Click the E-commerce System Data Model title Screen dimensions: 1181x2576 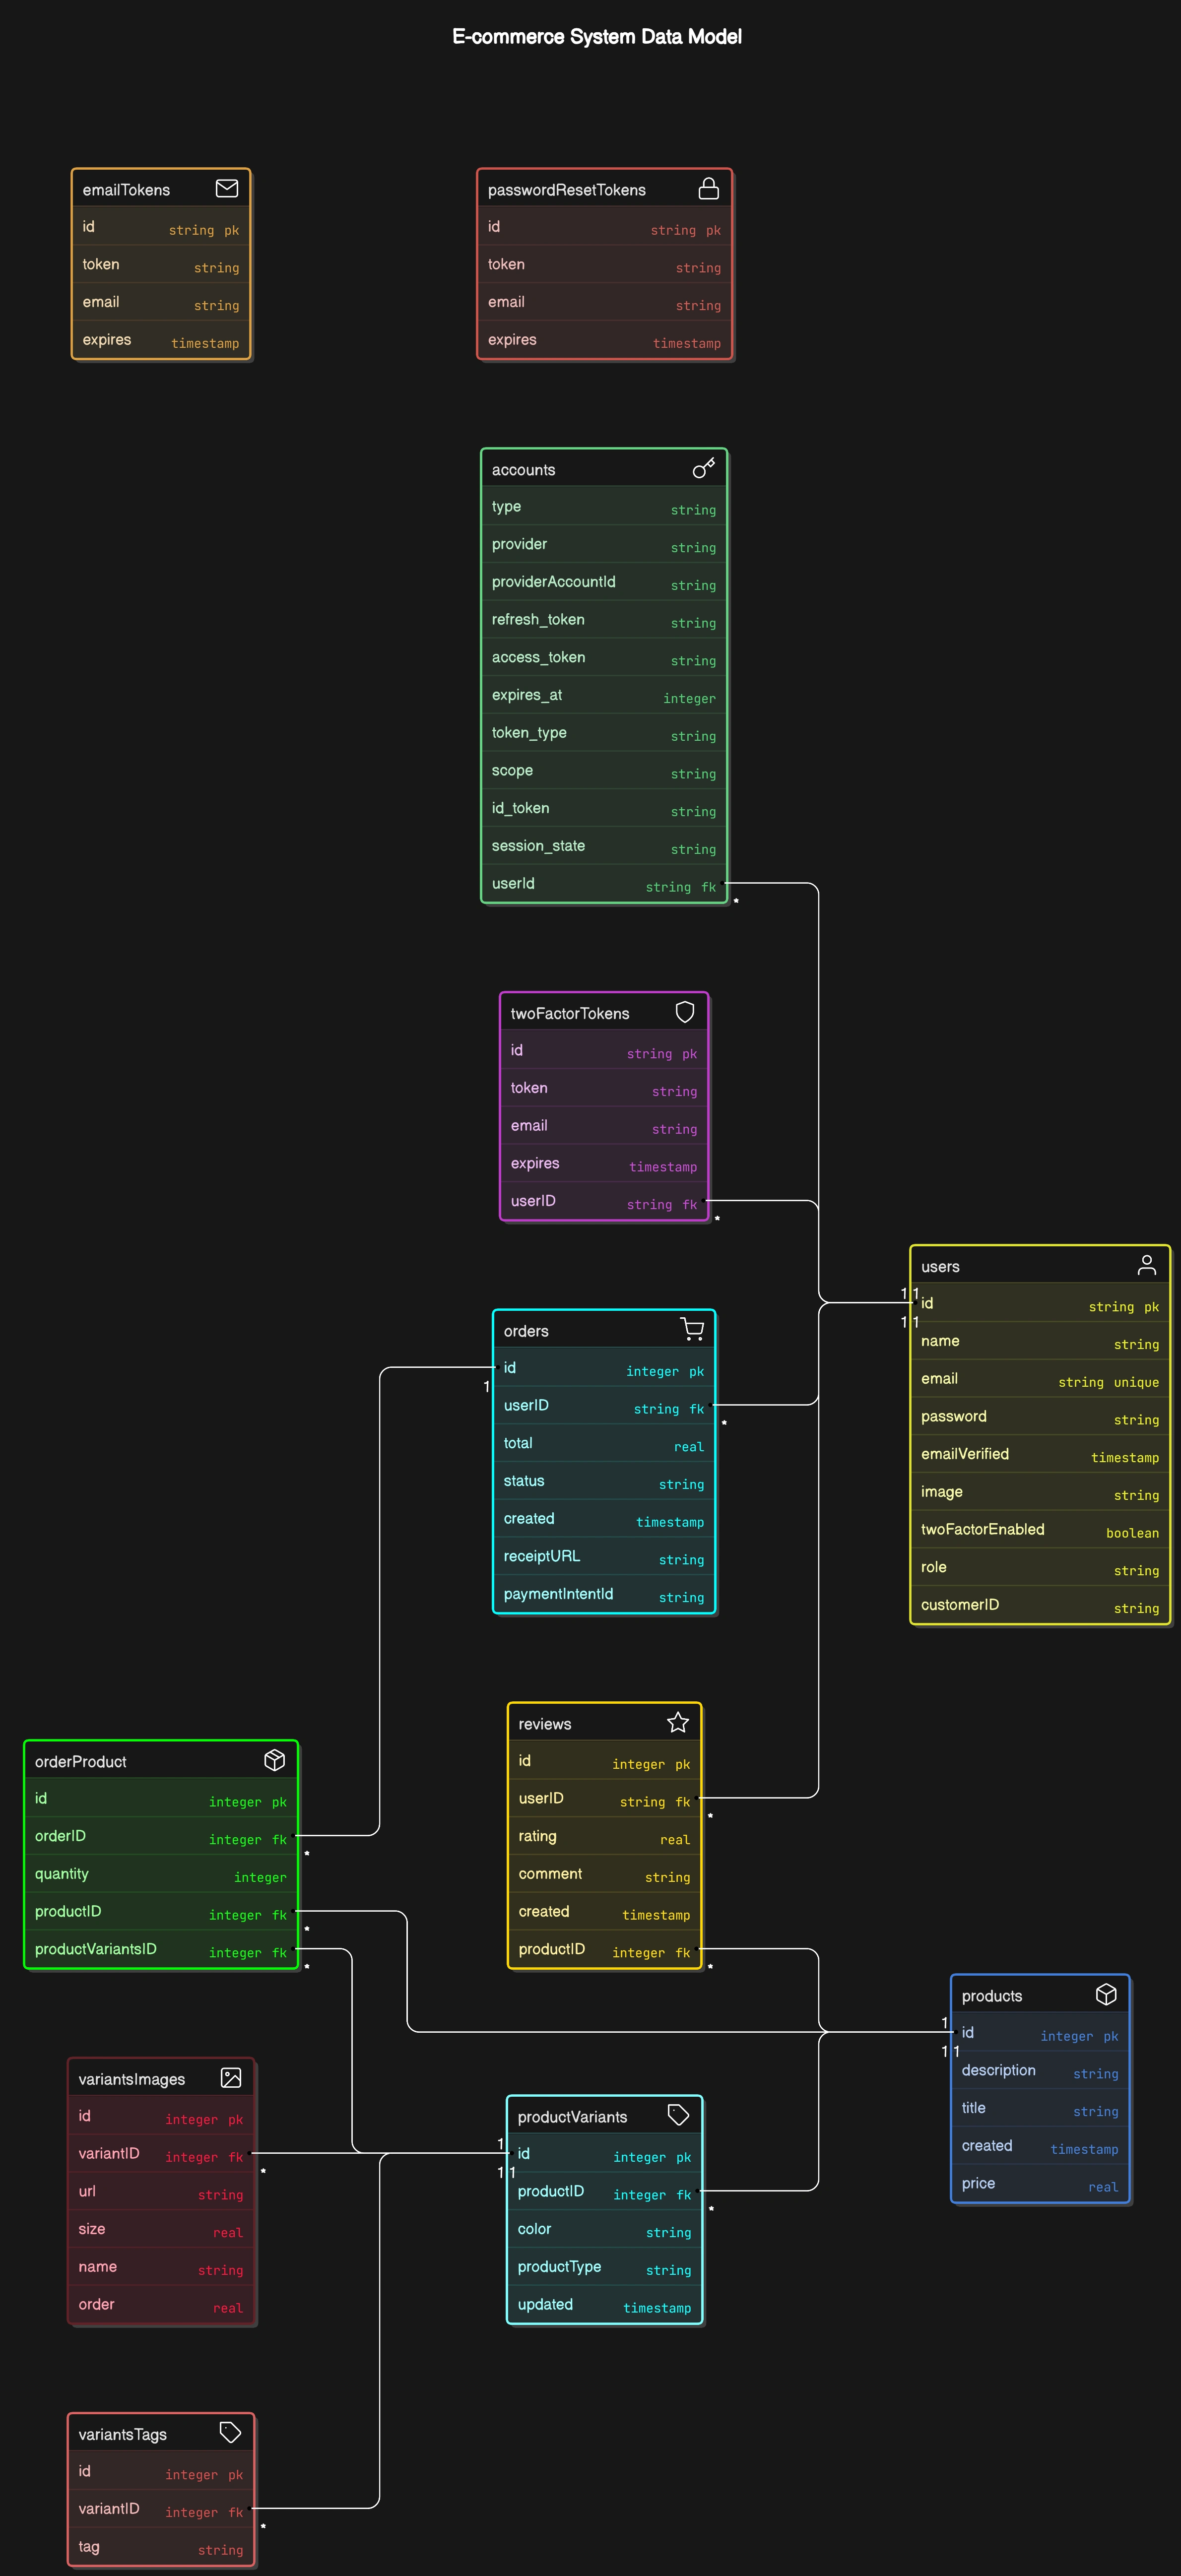coord(597,36)
